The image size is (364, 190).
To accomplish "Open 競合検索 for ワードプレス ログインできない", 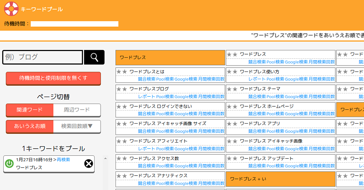I will [x=147, y=114].
